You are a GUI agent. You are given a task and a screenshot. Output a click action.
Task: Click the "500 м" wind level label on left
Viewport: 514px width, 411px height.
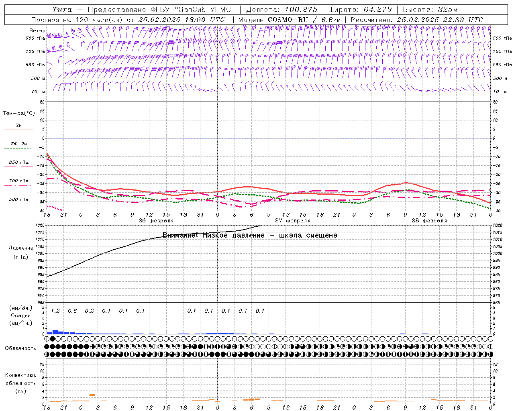click(x=38, y=78)
